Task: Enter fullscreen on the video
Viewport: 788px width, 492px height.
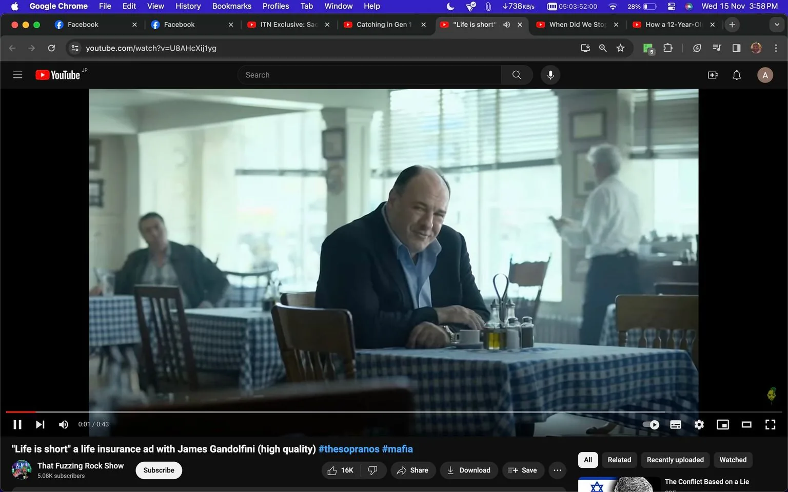Action: [x=770, y=424]
